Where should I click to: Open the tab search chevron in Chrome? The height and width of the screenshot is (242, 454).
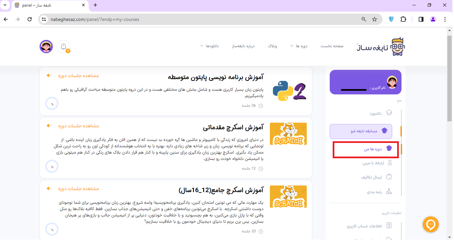[5, 5]
